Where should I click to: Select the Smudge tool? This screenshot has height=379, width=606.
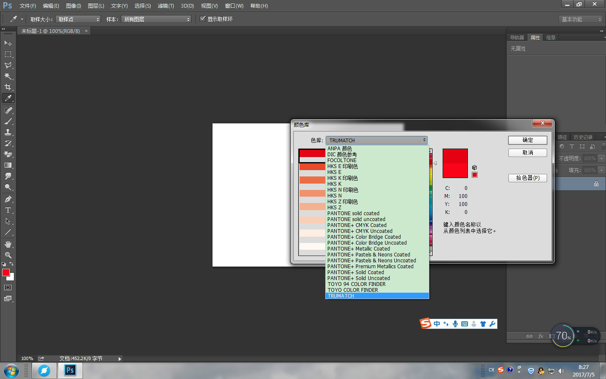point(8,176)
